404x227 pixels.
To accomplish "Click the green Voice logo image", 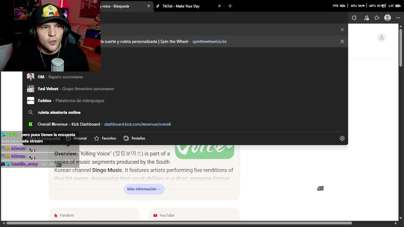I will pos(205,151).
